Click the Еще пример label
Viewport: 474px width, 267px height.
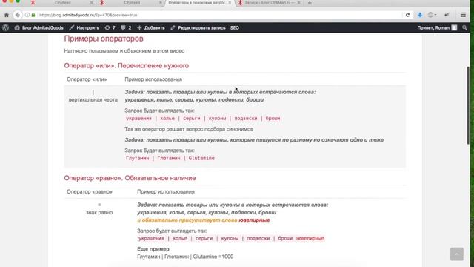(153, 249)
